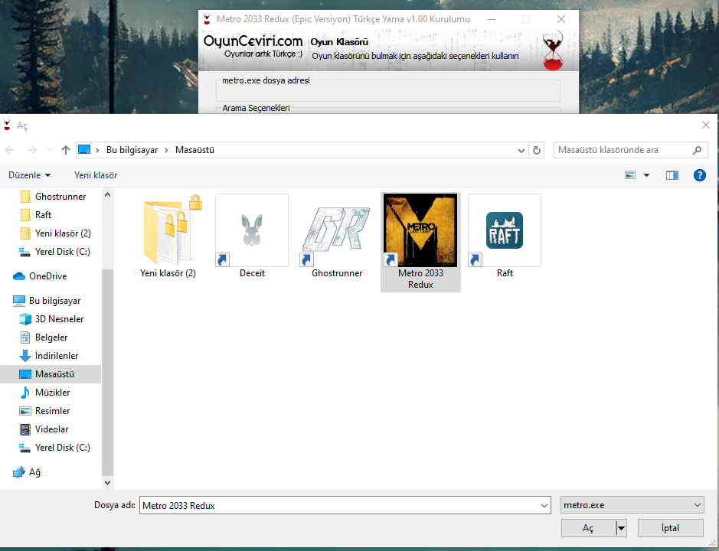Click the search magnifier icon
719x551 pixels.
click(697, 150)
